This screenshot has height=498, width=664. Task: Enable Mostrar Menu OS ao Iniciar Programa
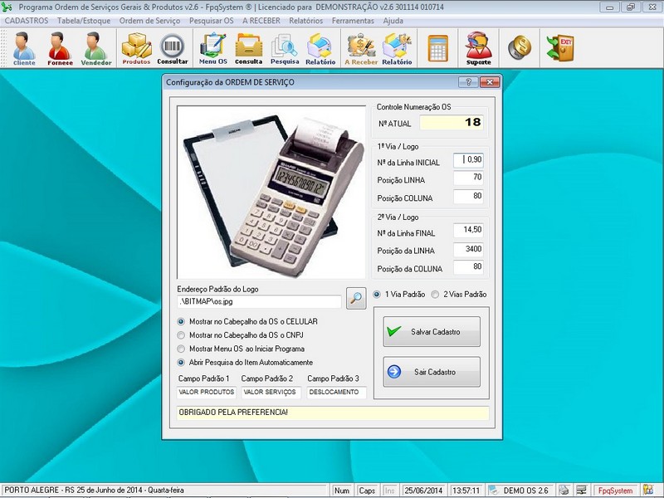tap(182, 349)
